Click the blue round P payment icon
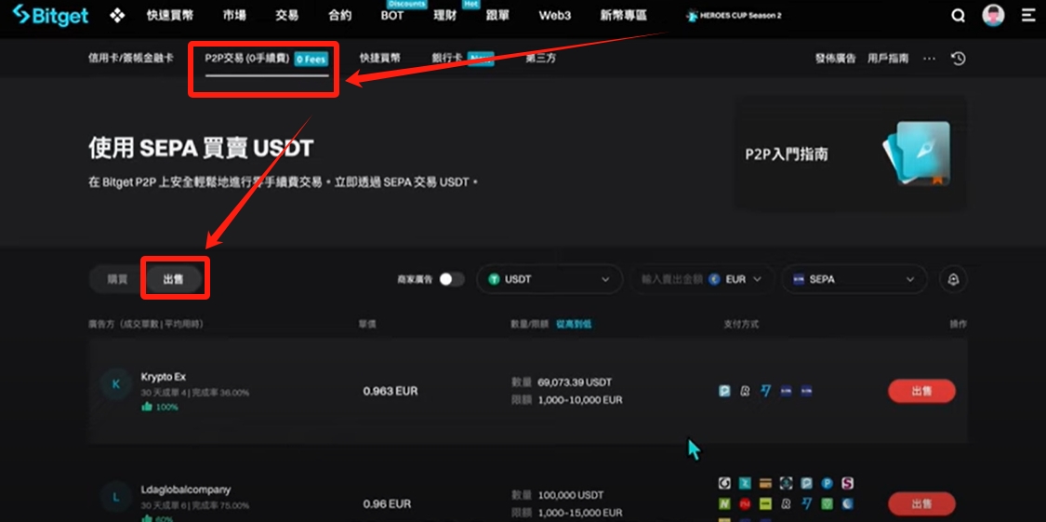Viewport: 1046px width, 522px height. (x=828, y=483)
